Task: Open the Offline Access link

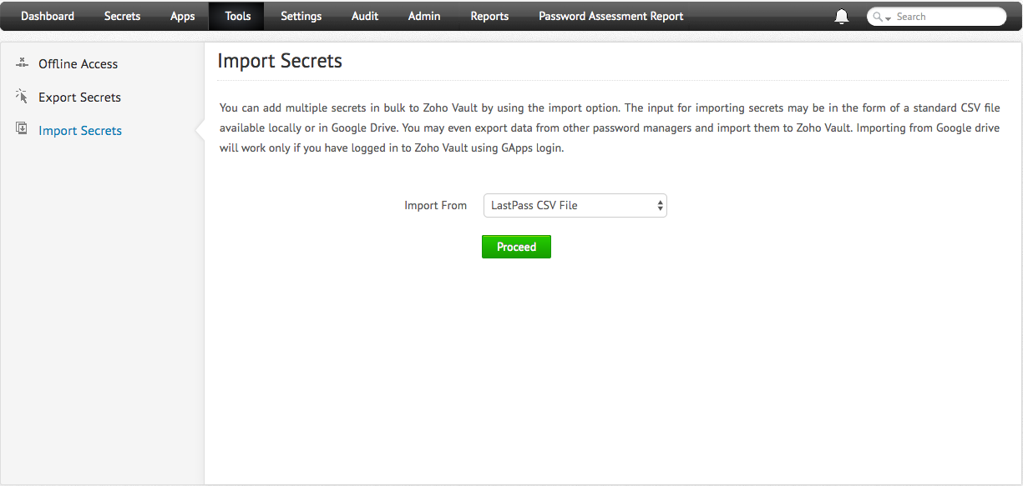Action: (78, 64)
